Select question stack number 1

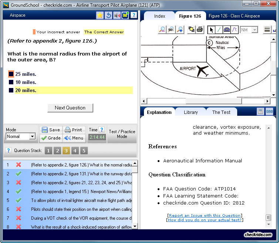tap(48, 151)
